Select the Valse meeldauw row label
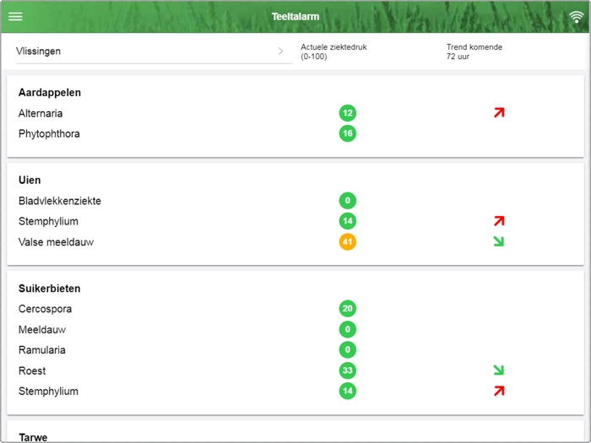The width and height of the screenshot is (591, 443). click(x=56, y=242)
